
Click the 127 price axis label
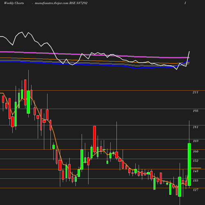196,190
